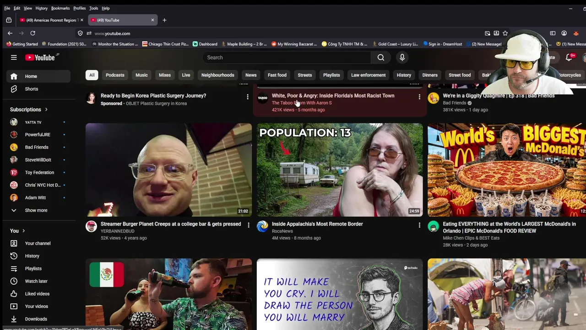The image size is (586, 330).
Task: Open the Tools menu
Action: [x=93, y=8]
